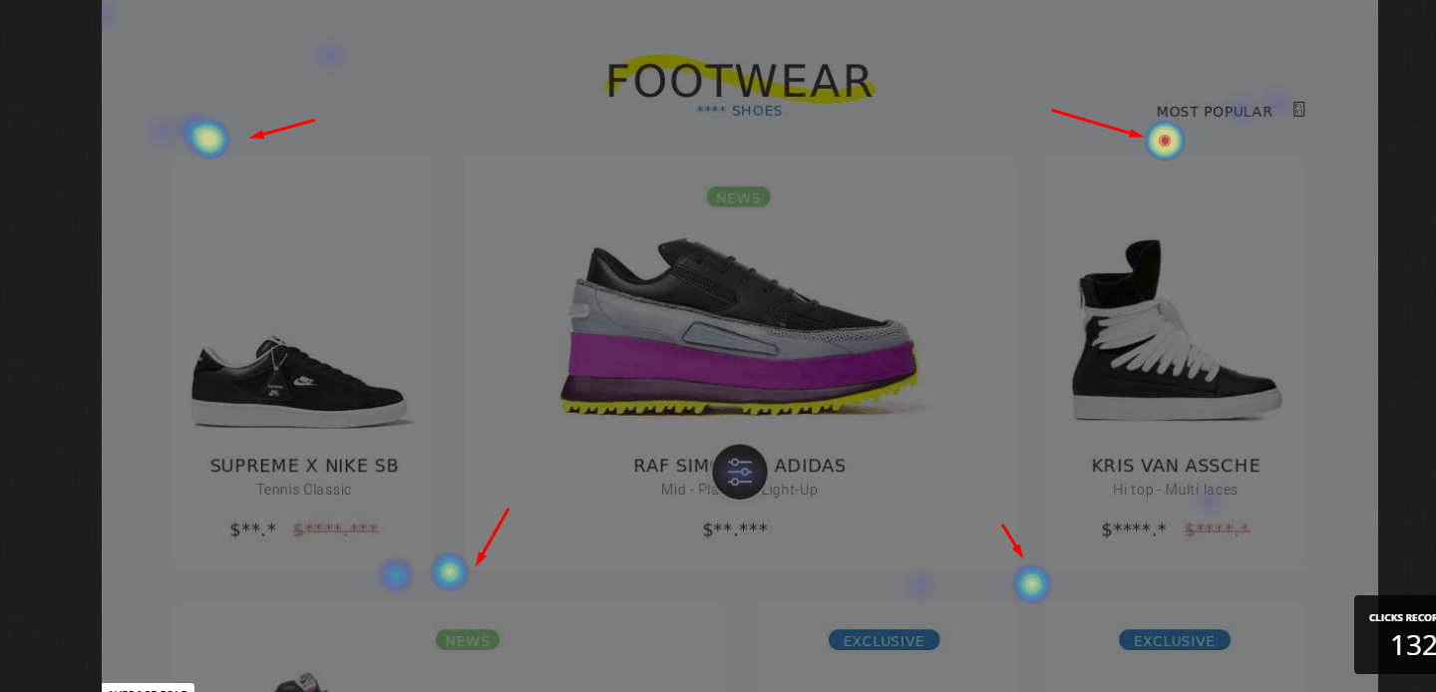This screenshot has width=1436, height=692.
Task: Click the filter sliders button over Raf Simons card
Action: pyautogui.click(x=740, y=472)
